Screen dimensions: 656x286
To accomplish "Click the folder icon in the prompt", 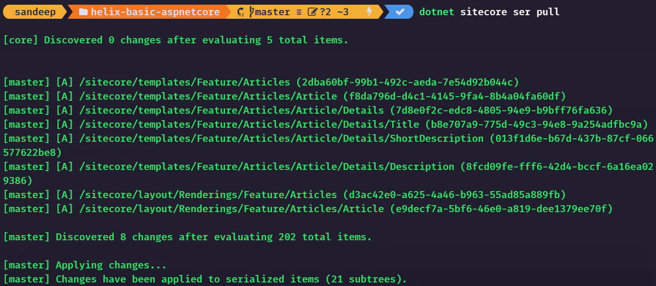I will (x=83, y=12).
